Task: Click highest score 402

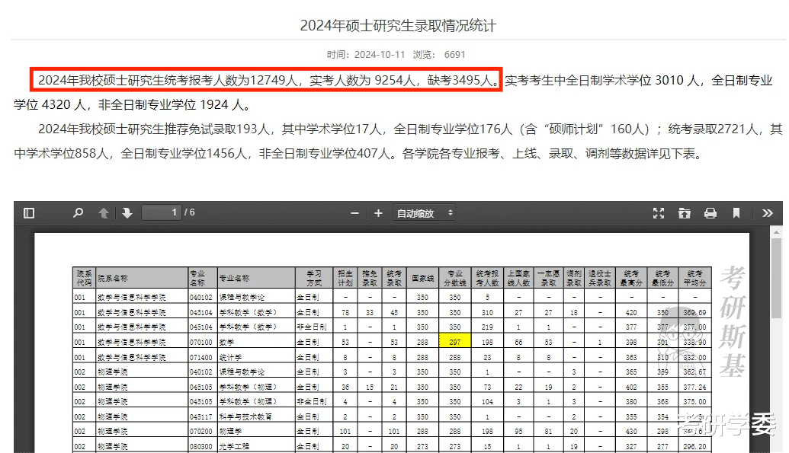Action: click(x=631, y=387)
